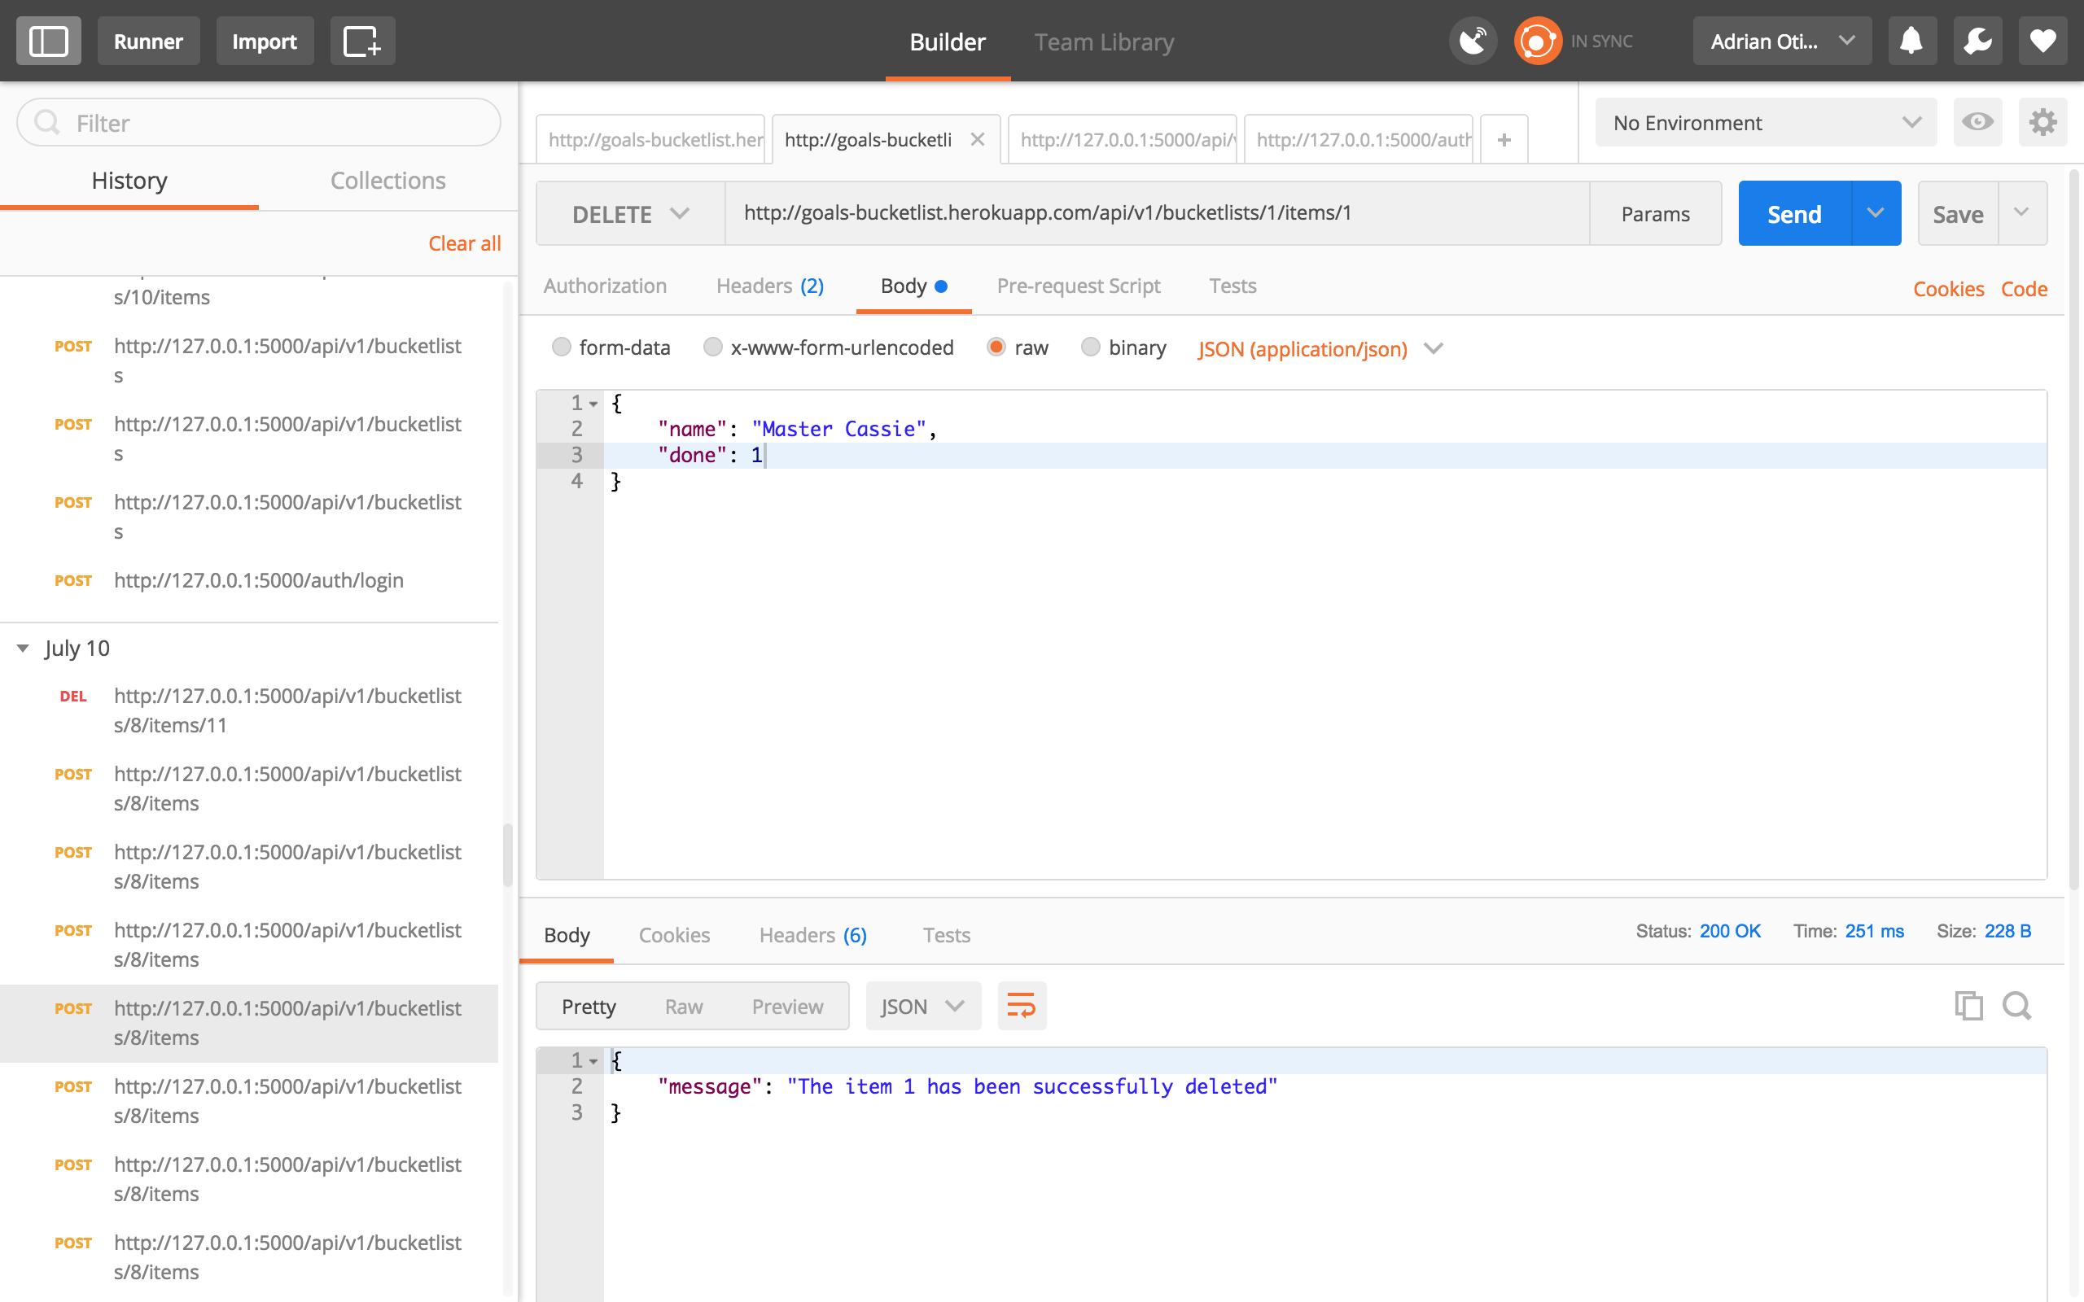Preview environment with the eye icon
The height and width of the screenshot is (1302, 2084).
coord(1978,122)
